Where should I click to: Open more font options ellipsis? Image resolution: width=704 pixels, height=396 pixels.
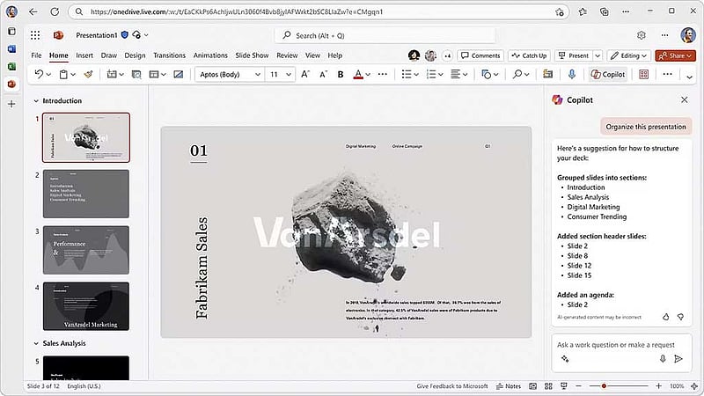click(383, 75)
